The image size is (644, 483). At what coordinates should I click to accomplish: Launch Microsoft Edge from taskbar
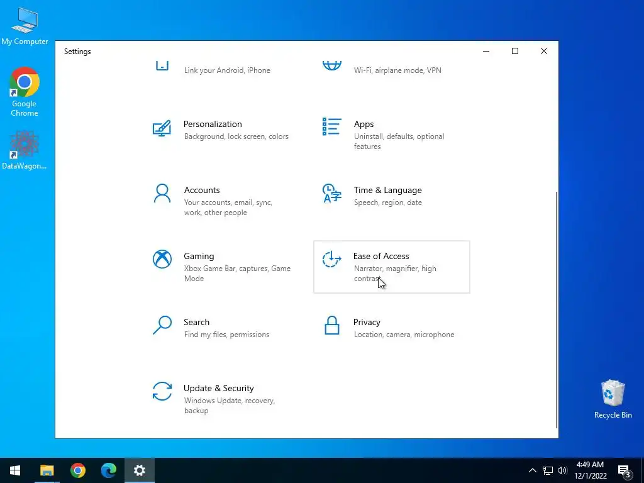pyautogui.click(x=108, y=470)
